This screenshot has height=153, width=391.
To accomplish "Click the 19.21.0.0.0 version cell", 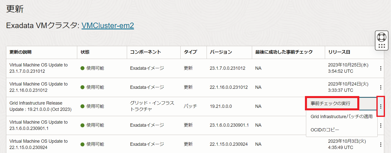I will pos(221,106).
